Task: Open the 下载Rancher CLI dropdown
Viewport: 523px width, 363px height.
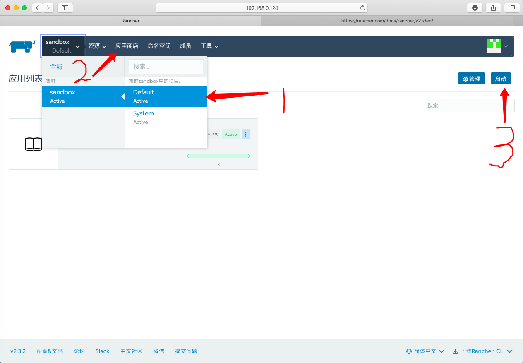Action: (482, 351)
